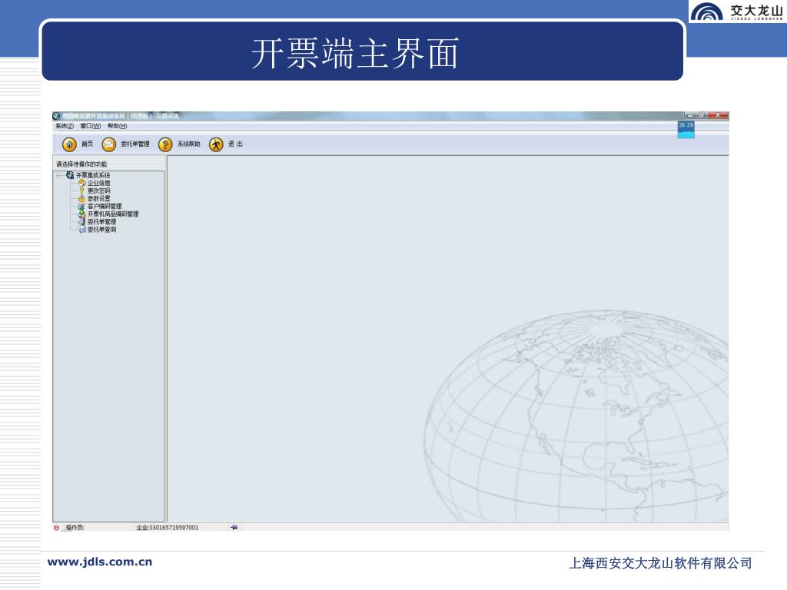Click the 首页 home toolbar icon

(69, 144)
